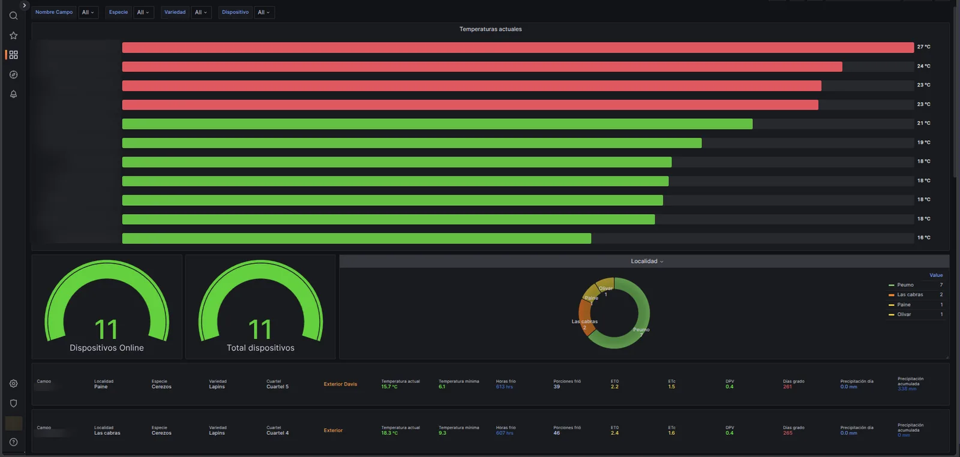Open the Alerting bell icon
This screenshot has height=457, width=960.
pyautogui.click(x=13, y=94)
